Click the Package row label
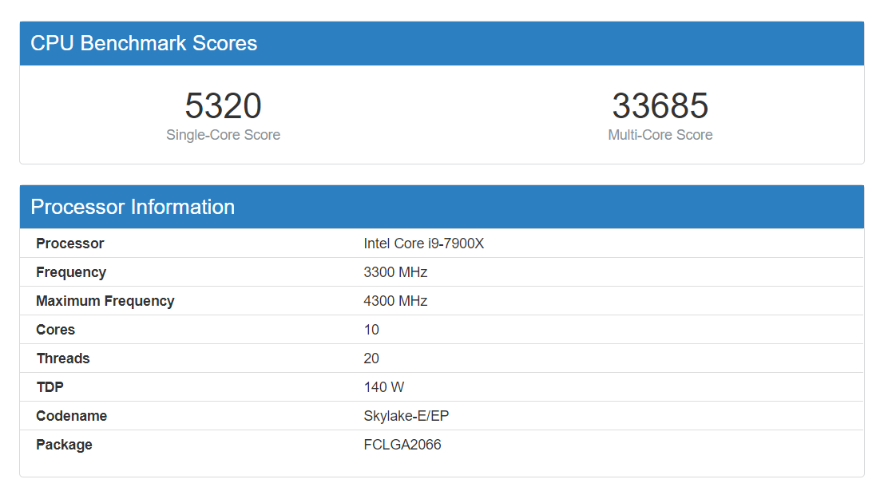892x499 pixels. [64, 445]
